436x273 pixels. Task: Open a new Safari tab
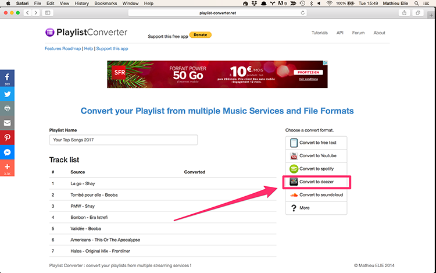(x=431, y=15)
